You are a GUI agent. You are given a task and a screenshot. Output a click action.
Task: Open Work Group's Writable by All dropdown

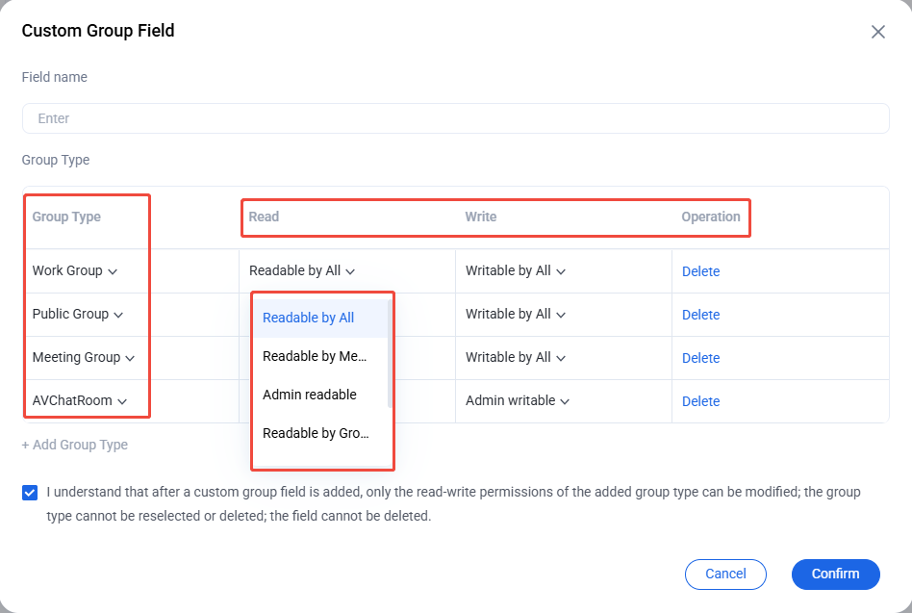pos(516,271)
